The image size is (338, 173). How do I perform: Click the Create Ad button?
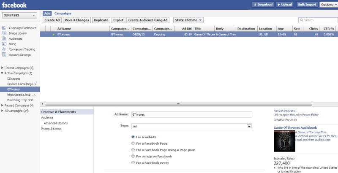52,20
